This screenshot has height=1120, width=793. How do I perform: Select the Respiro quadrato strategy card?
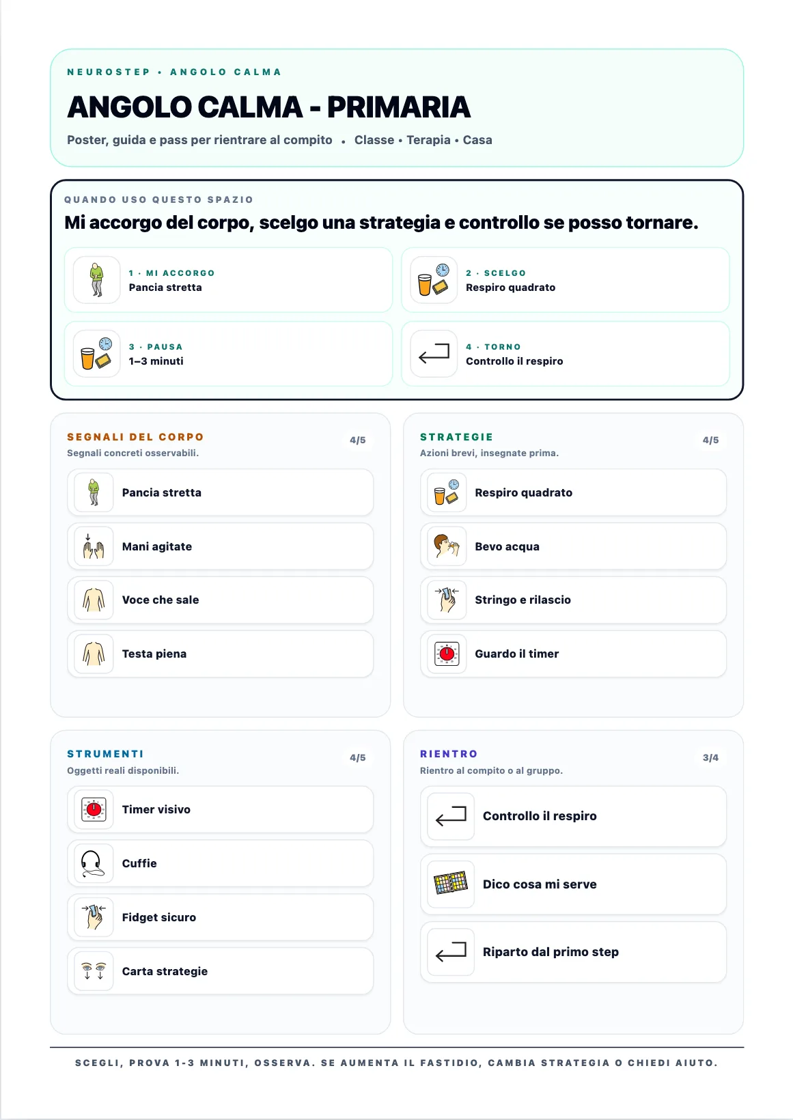(573, 492)
